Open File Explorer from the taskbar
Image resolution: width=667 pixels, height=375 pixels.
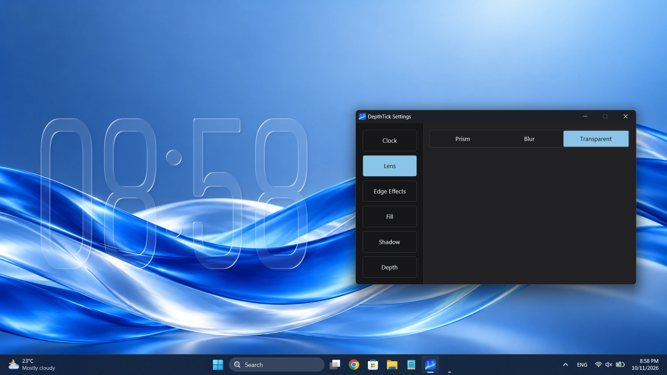(x=392, y=365)
